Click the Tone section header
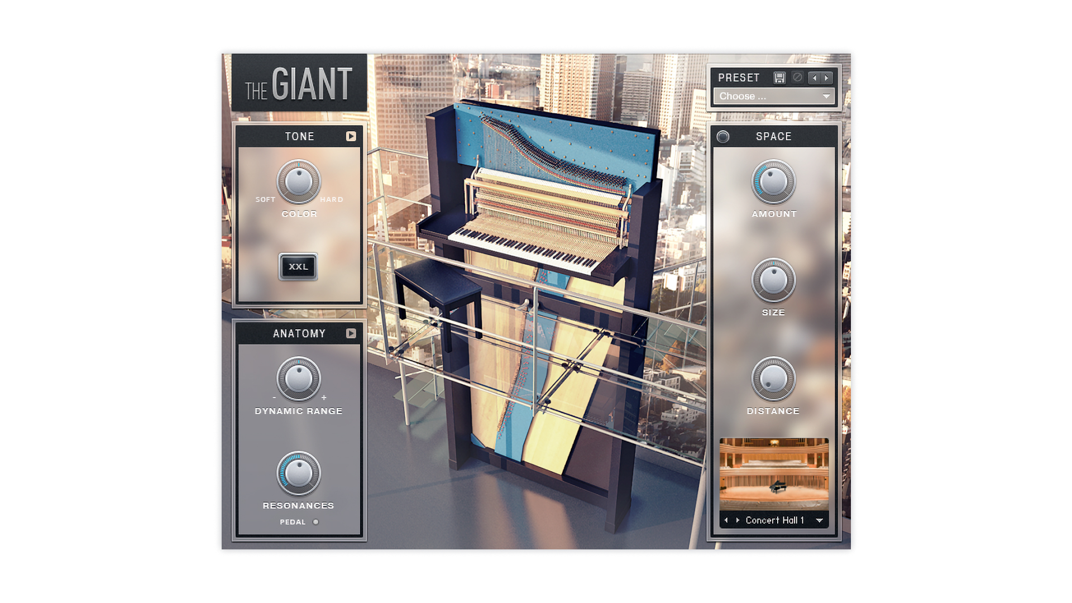This screenshot has width=1072, height=603. coord(299,136)
